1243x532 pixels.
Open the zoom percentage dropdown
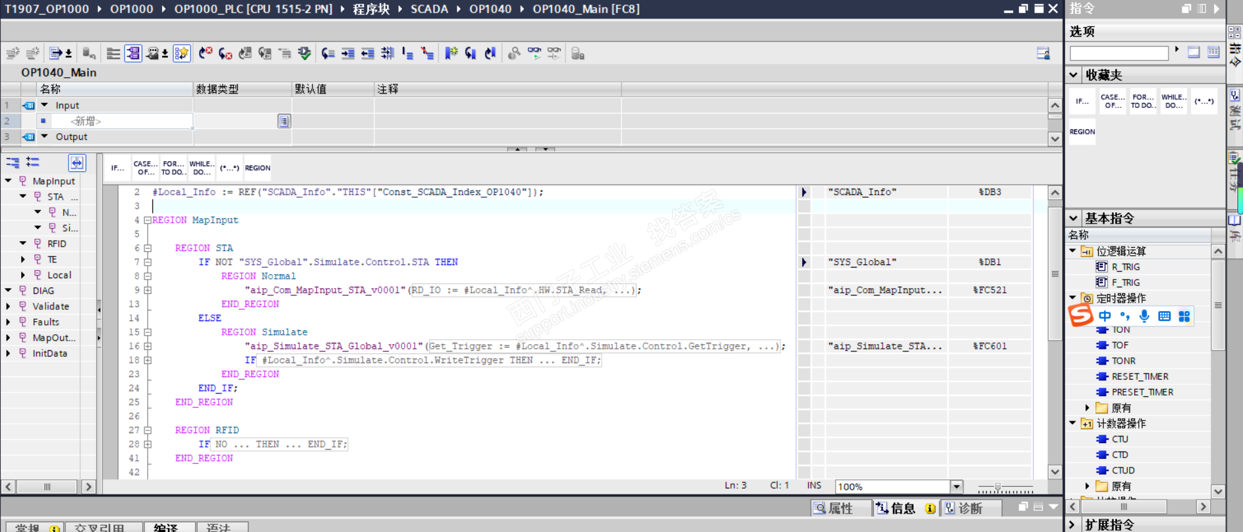(x=956, y=487)
